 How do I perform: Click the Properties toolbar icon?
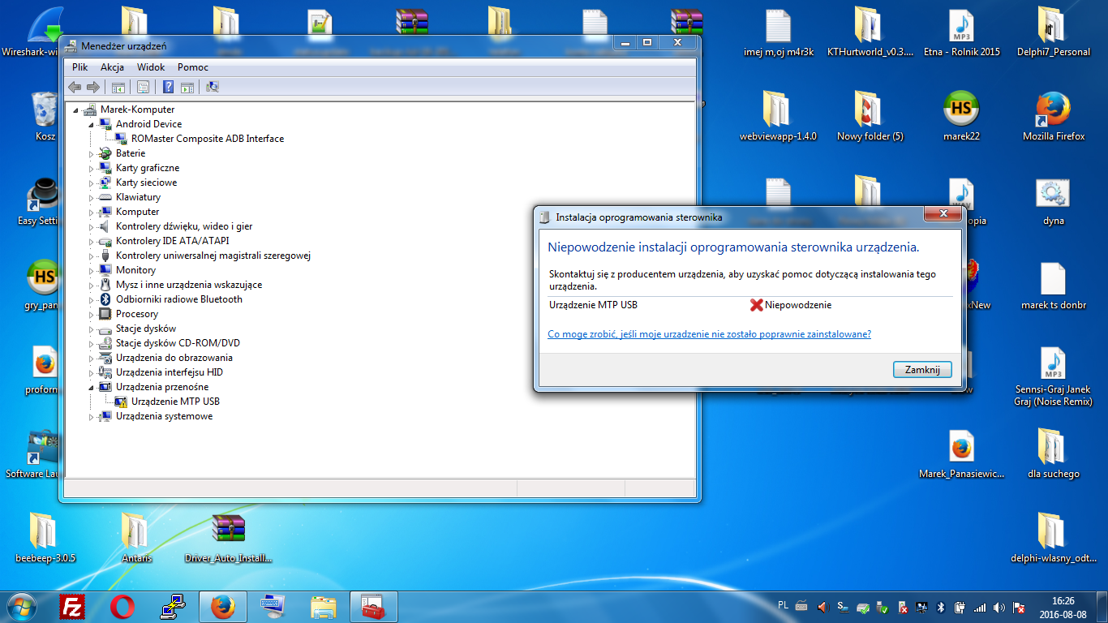pos(143,87)
